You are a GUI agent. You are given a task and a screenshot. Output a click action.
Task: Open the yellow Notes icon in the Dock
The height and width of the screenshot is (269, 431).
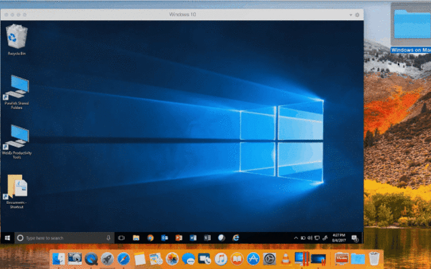click(139, 259)
